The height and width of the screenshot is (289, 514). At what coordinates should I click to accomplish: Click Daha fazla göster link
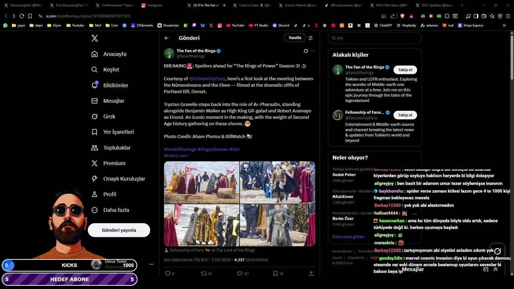coord(348,237)
